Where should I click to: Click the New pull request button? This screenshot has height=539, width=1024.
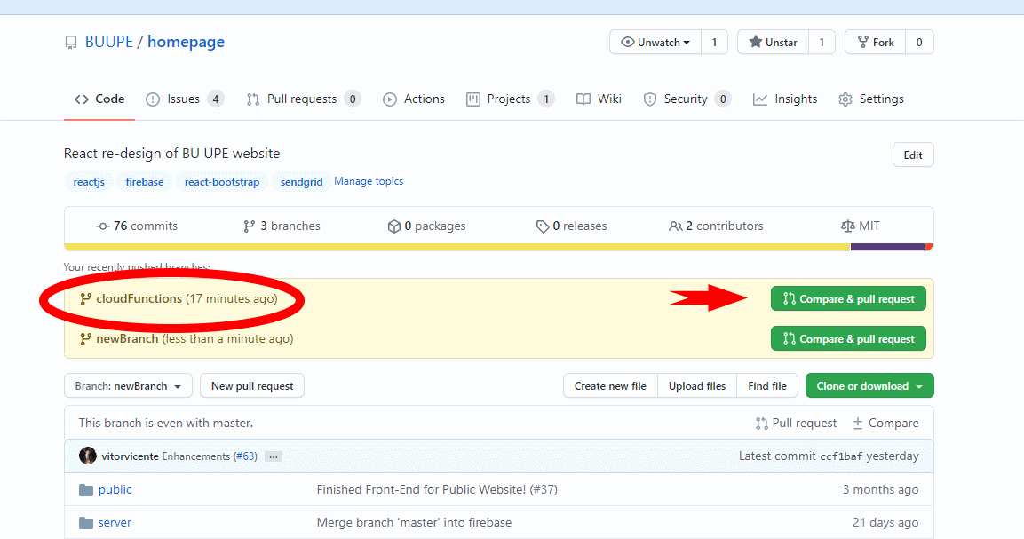tap(252, 385)
